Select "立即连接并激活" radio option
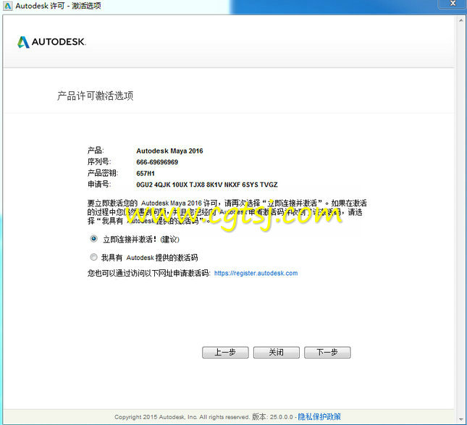 [93, 239]
